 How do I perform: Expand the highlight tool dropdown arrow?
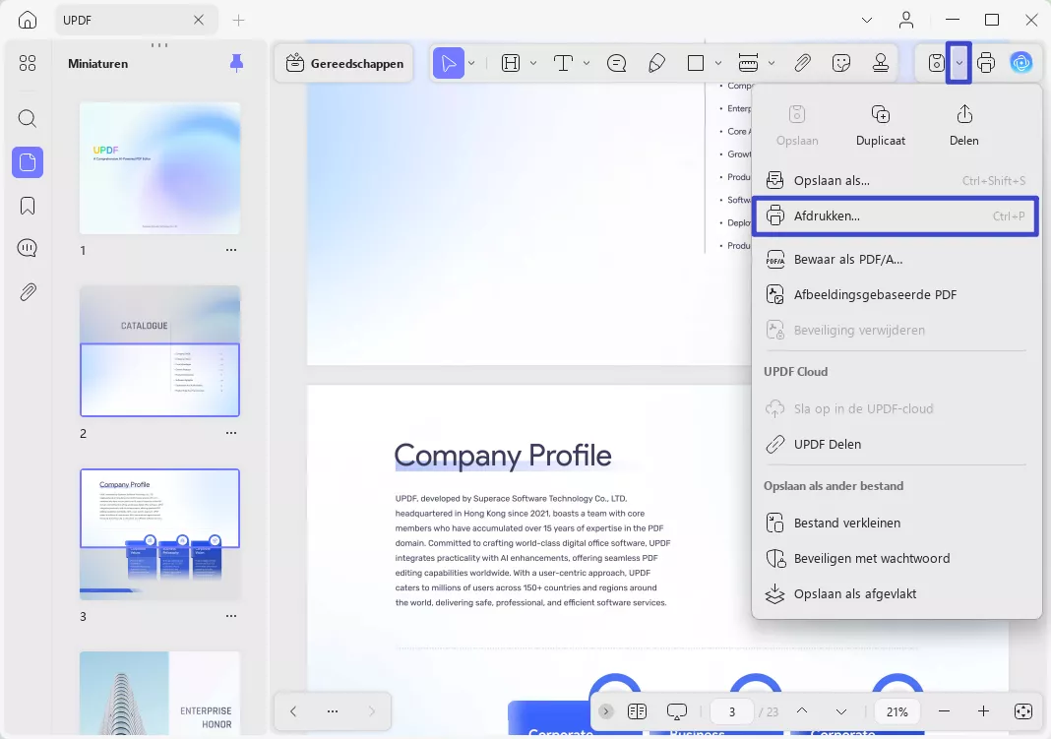533,64
